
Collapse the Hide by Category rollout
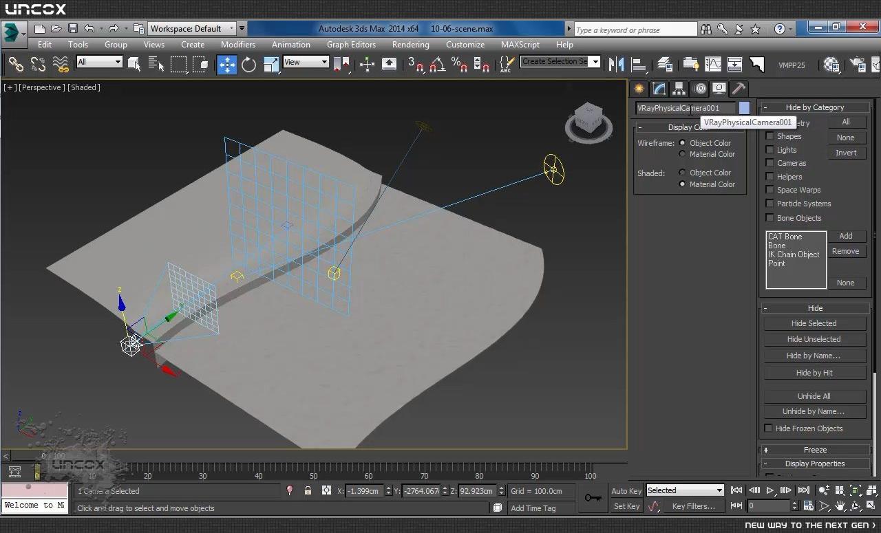coord(815,107)
